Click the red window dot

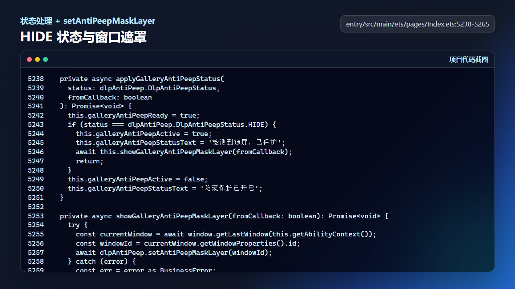click(x=29, y=59)
